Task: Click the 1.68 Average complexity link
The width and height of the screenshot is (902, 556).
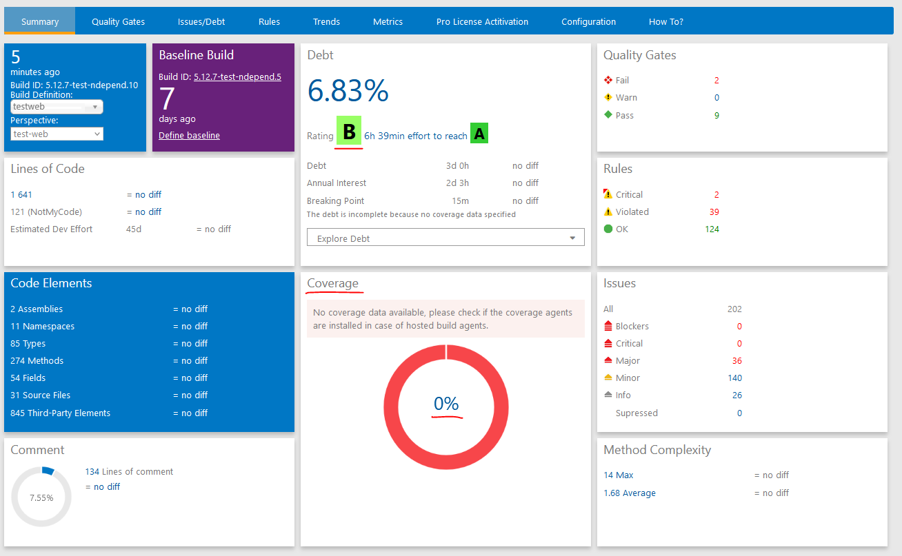Action: (x=630, y=493)
